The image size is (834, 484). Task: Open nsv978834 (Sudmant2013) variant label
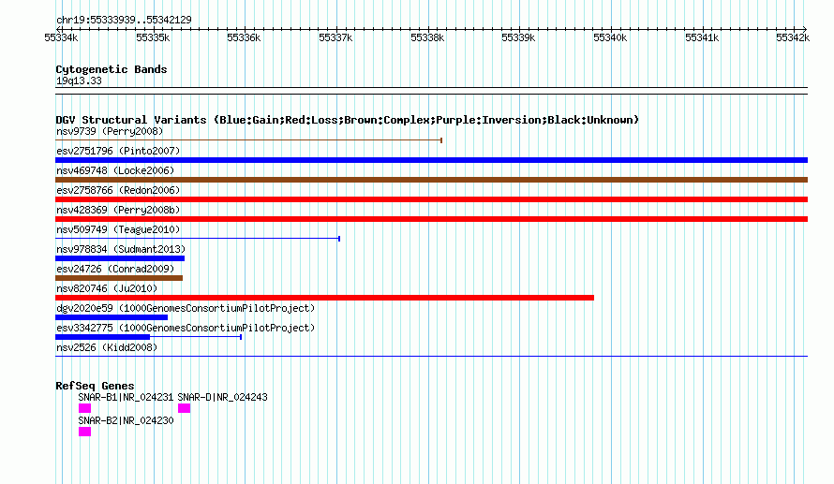[121, 249]
